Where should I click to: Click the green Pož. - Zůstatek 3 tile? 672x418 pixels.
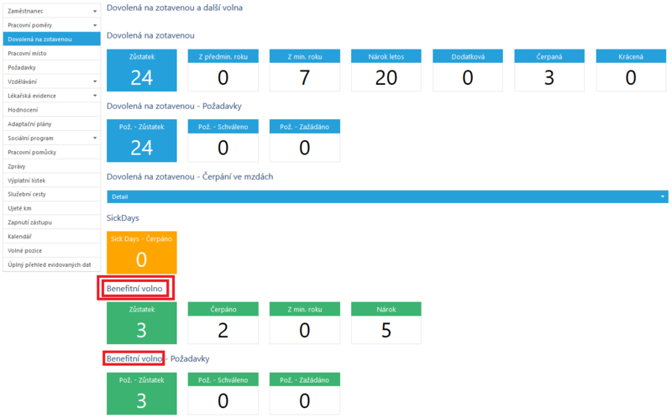coord(141,394)
